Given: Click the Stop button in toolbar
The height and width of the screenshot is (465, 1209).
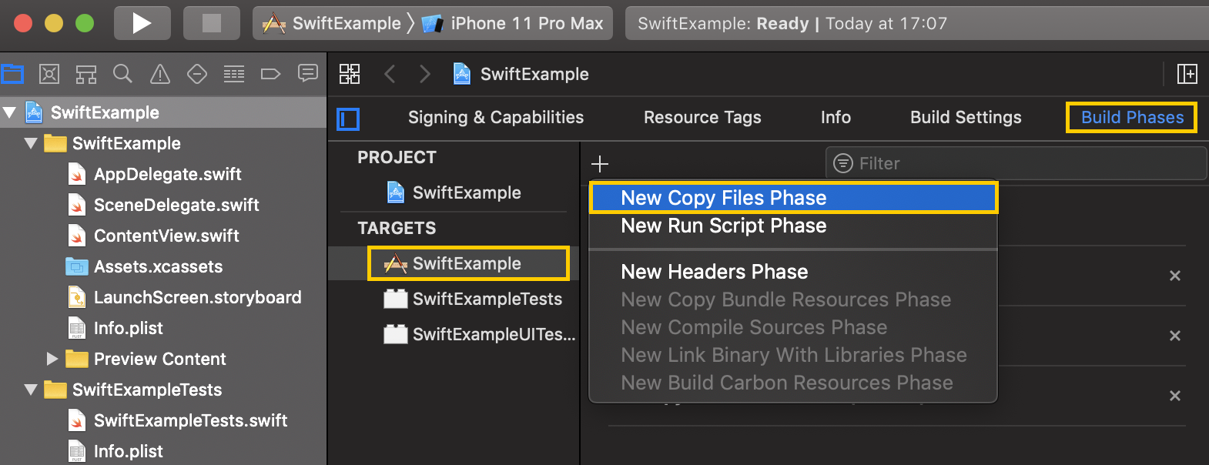Looking at the screenshot, I should coord(211,23).
